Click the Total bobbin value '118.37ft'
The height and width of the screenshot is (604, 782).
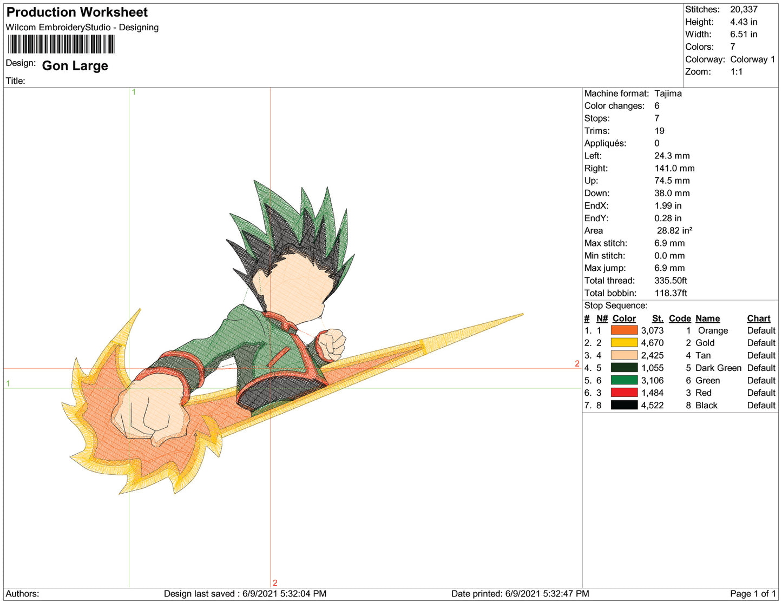point(671,293)
